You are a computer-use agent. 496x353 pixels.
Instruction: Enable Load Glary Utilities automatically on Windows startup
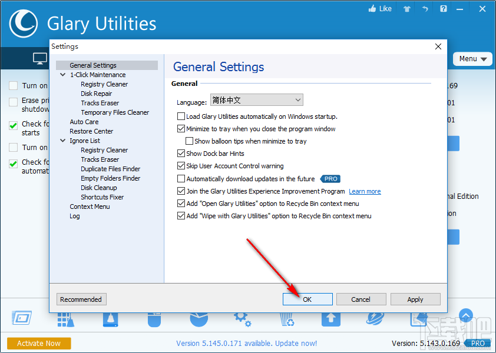coord(181,116)
